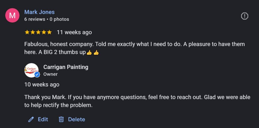Click the third star in the rating
The height and width of the screenshot is (128, 259).
click(38, 32)
